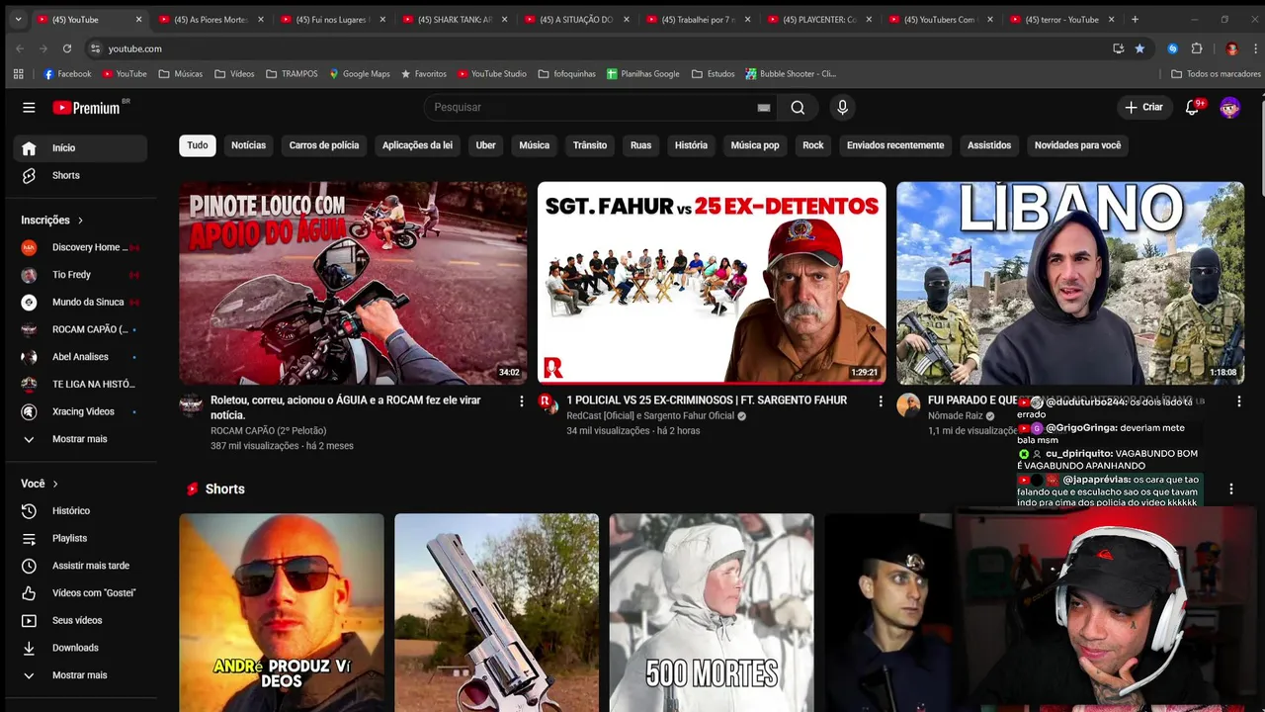Open the André produz vídeos short

tap(282, 612)
